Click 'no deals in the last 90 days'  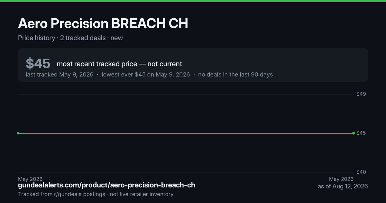(x=235, y=74)
